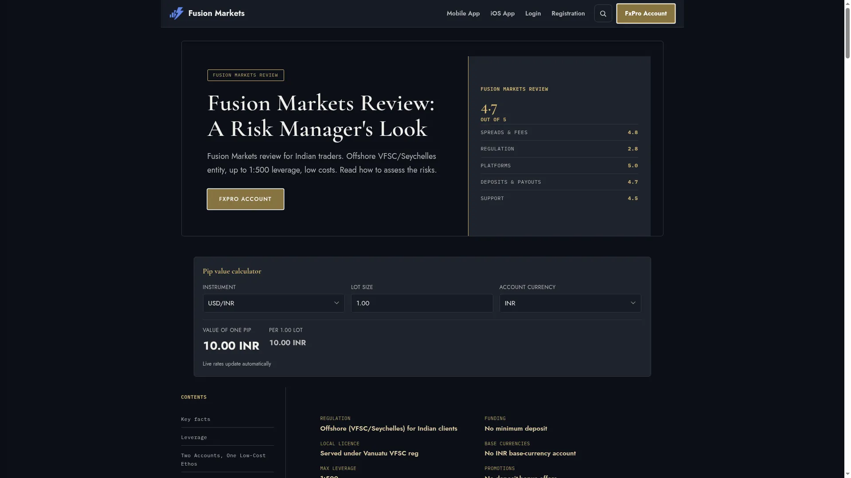Viewport: 851px width, 478px height.
Task: Click 'No INR base-currency account' text
Action: click(530, 453)
